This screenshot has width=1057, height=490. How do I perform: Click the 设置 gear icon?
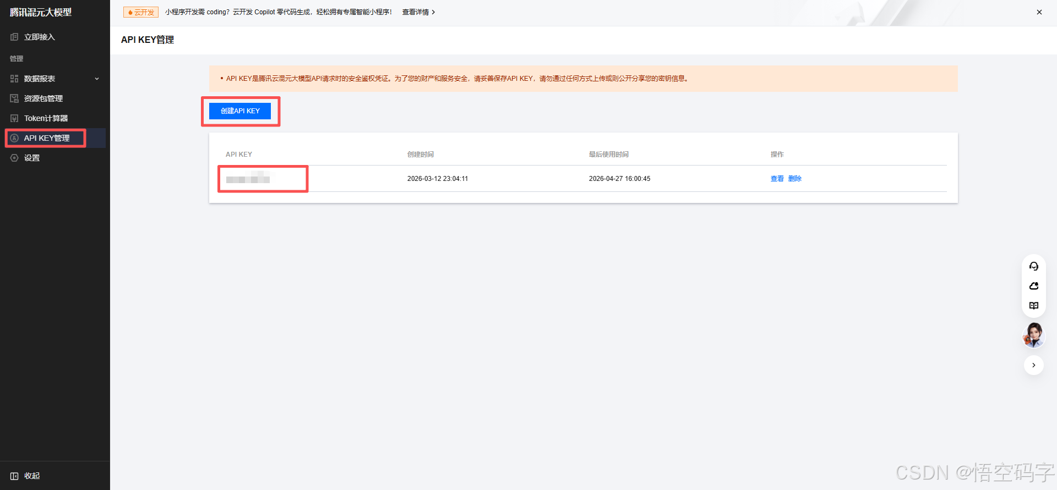(14, 158)
